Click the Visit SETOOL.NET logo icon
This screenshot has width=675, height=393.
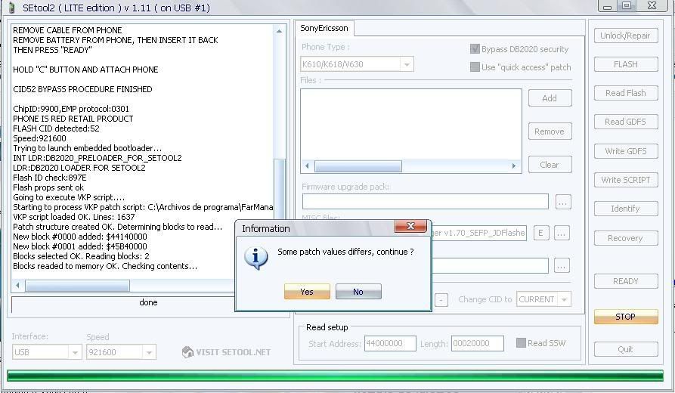pyautogui.click(x=187, y=352)
